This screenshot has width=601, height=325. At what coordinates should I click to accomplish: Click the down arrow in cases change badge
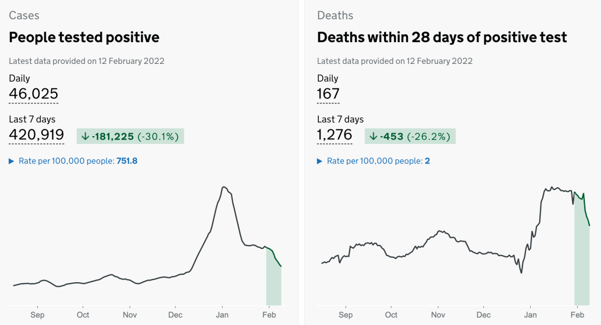coord(85,136)
